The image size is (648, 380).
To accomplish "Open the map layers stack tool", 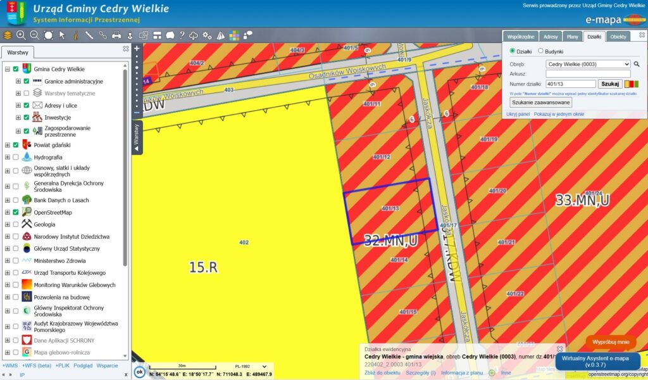I will (8, 36).
